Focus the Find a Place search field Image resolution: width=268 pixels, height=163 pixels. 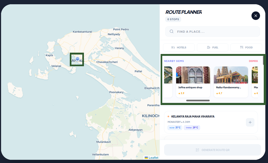(x=212, y=31)
